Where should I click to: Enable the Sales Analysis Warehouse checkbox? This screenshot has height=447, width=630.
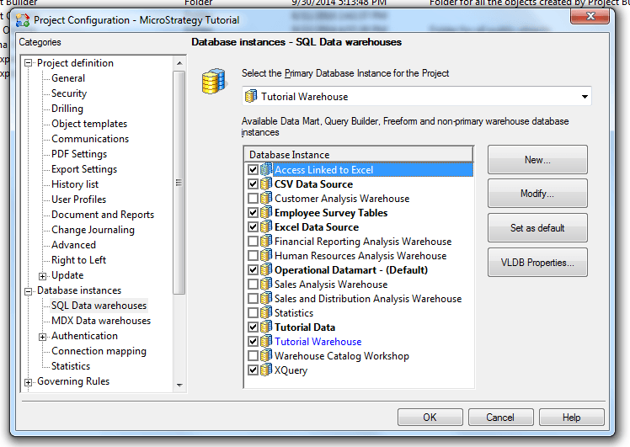(254, 285)
